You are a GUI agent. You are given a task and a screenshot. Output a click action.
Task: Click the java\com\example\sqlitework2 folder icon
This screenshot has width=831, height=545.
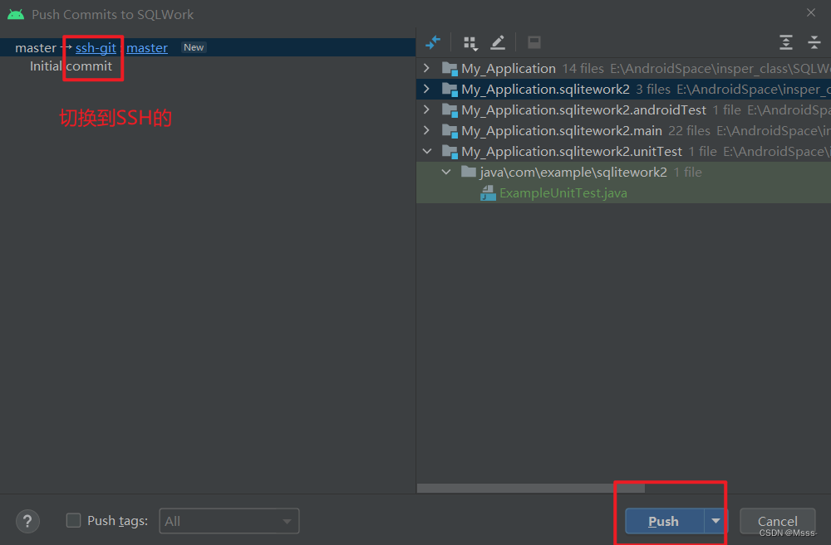click(469, 172)
